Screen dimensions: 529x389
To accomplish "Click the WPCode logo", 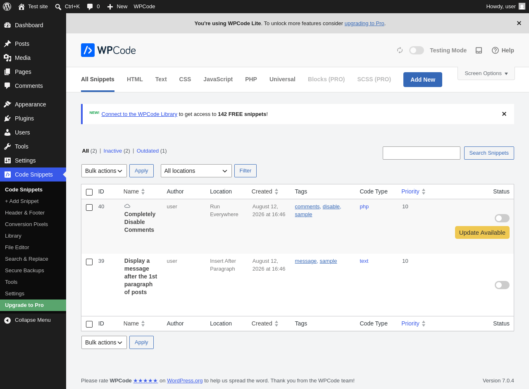I will (108, 50).
